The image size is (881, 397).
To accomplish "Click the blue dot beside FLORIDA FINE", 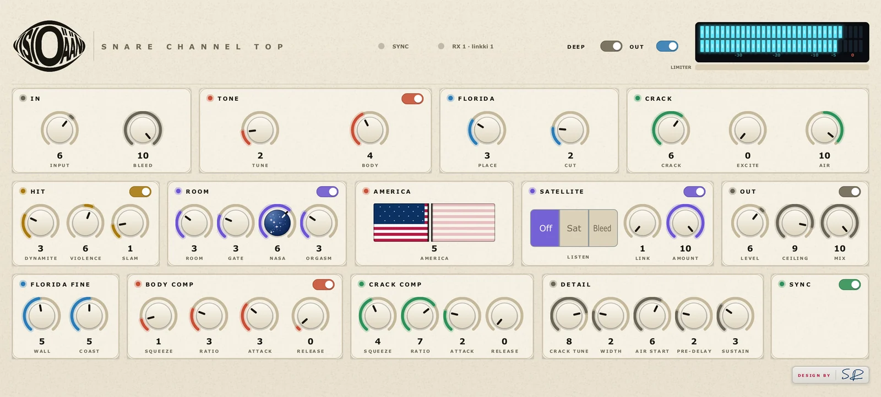I will click(23, 284).
